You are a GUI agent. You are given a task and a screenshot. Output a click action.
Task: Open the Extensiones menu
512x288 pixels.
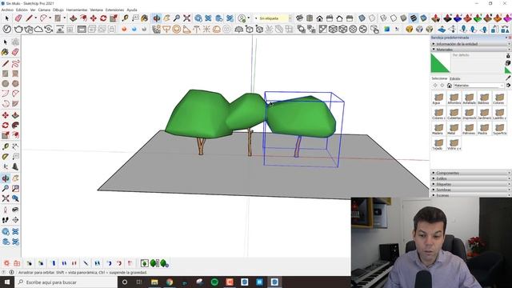[114, 10]
